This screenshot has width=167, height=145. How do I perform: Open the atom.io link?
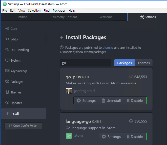pos(108,47)
